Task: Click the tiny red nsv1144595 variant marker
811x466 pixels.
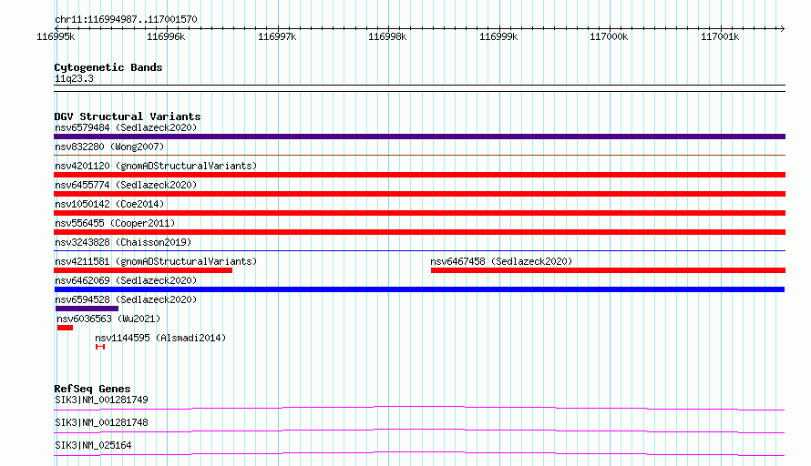Action: pos(100,347)
